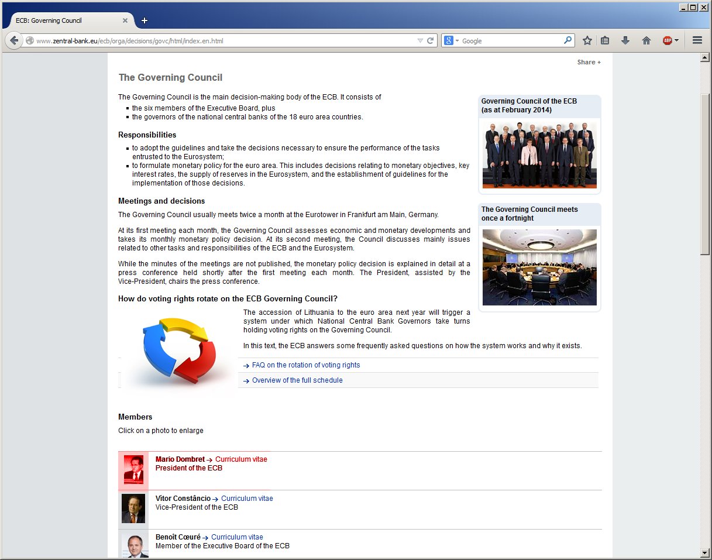Click the address bar URL field
Screen dimensions: 712x560
point(225,41)
